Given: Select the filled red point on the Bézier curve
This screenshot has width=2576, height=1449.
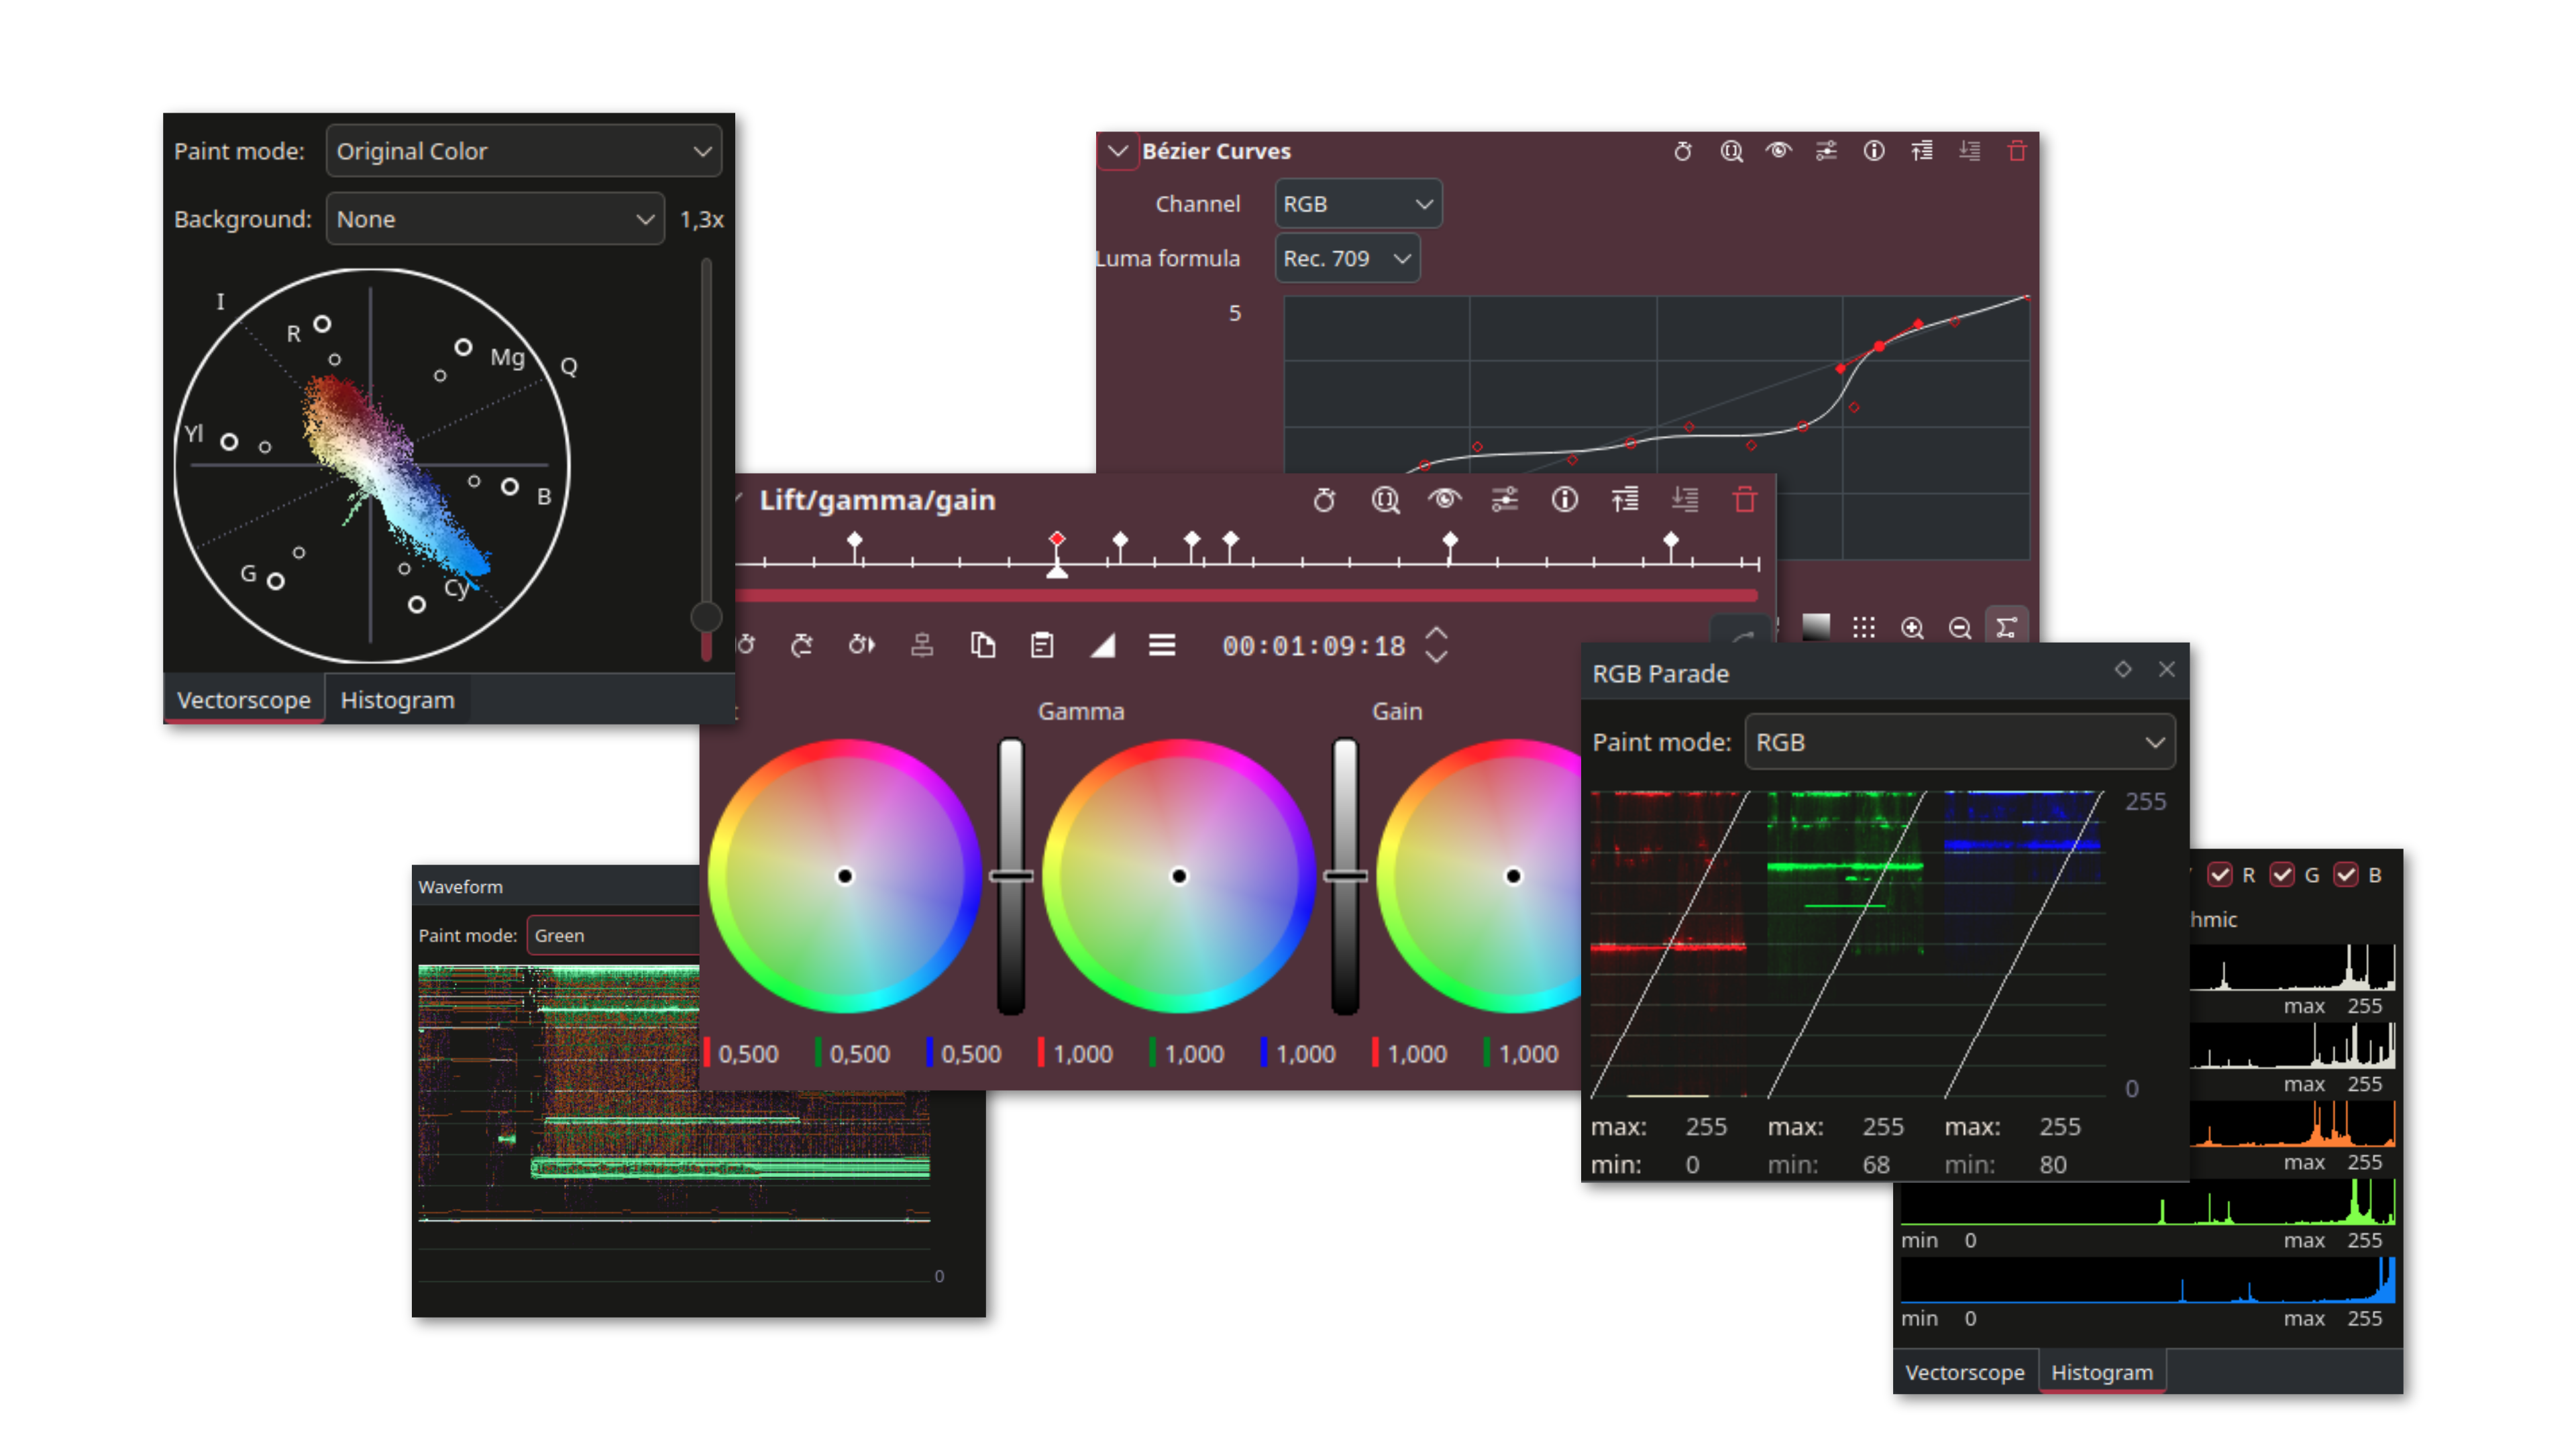Looking at the screenshot, I should click(1879, 346).
